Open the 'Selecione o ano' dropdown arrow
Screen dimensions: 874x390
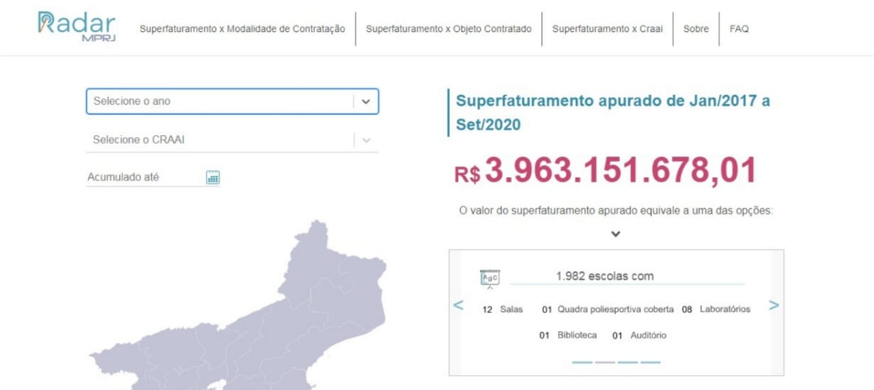coord(365,101)
